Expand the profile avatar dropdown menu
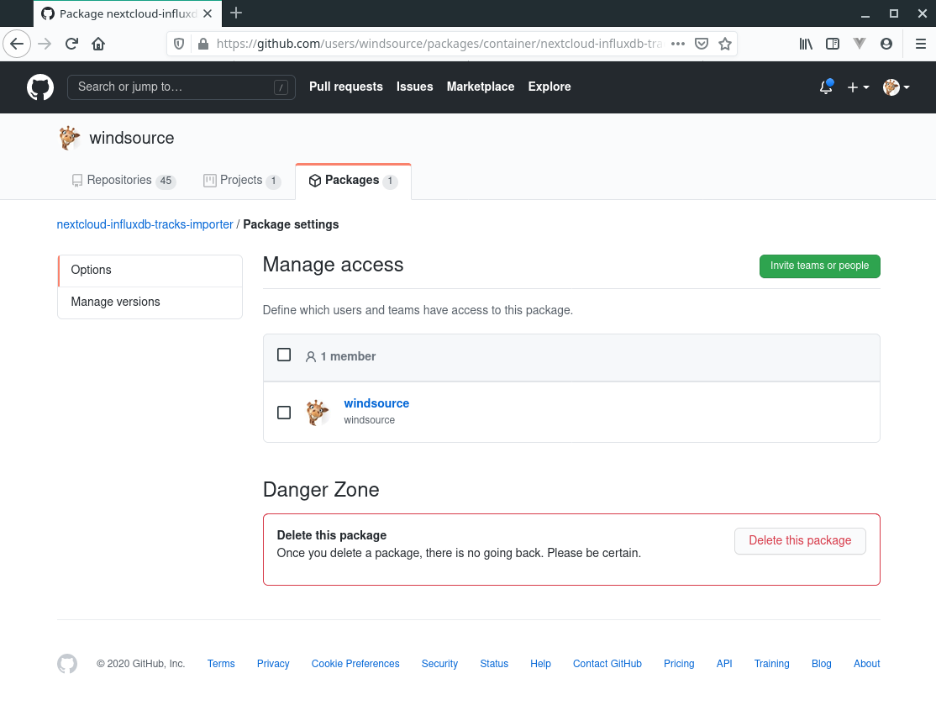 click(x=896, y=87)
